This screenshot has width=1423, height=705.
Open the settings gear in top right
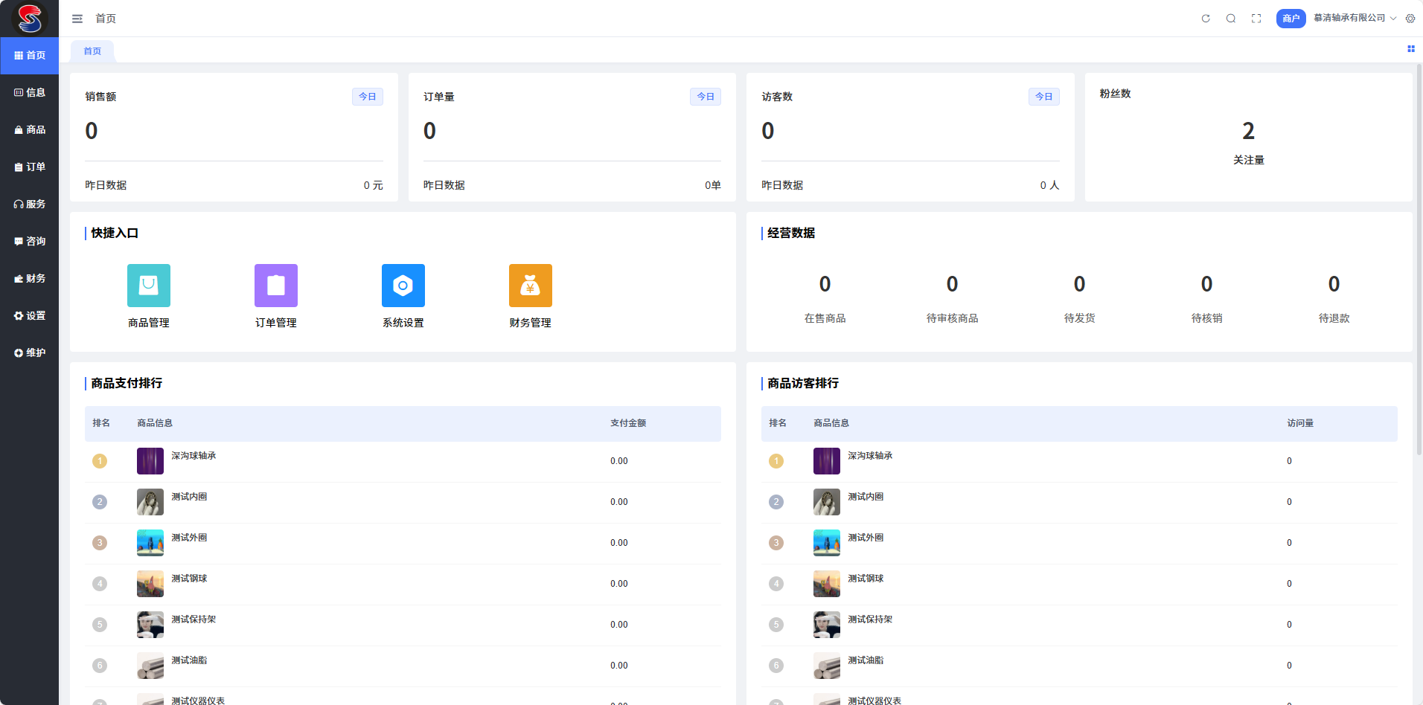(x=1410, y=19)
